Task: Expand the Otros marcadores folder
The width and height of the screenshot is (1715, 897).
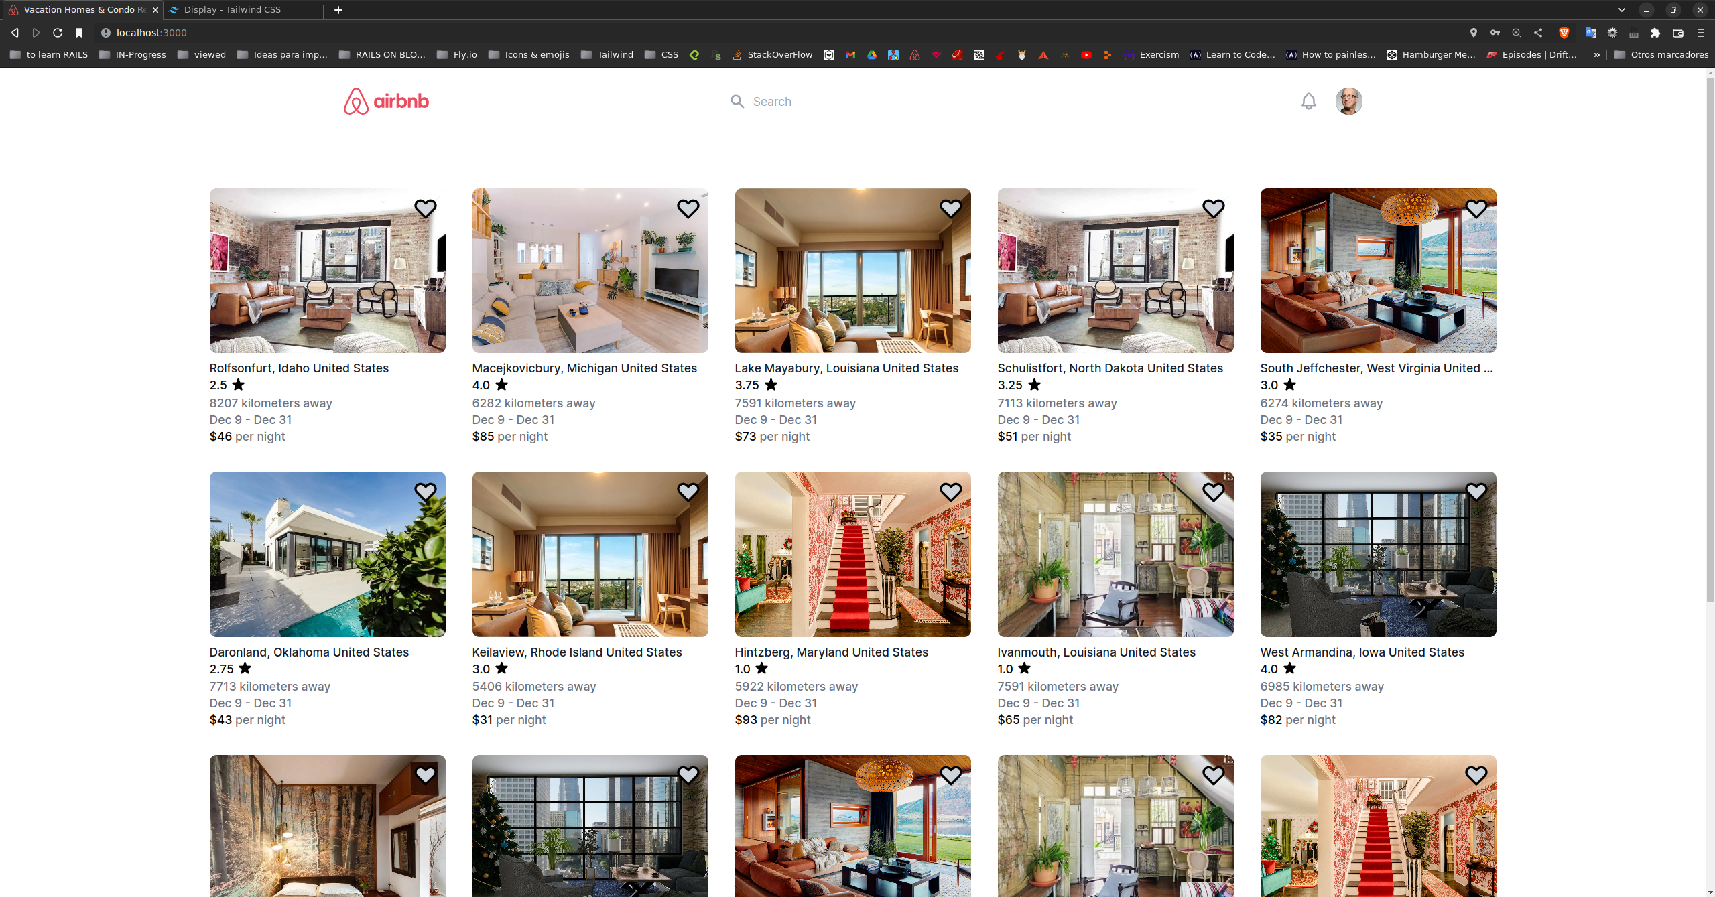Action: click(x=1661, y=55)
